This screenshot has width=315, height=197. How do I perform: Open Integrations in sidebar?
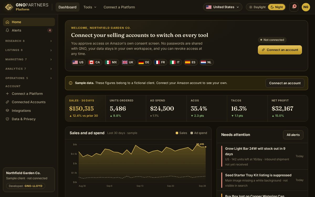pos(29,111)
